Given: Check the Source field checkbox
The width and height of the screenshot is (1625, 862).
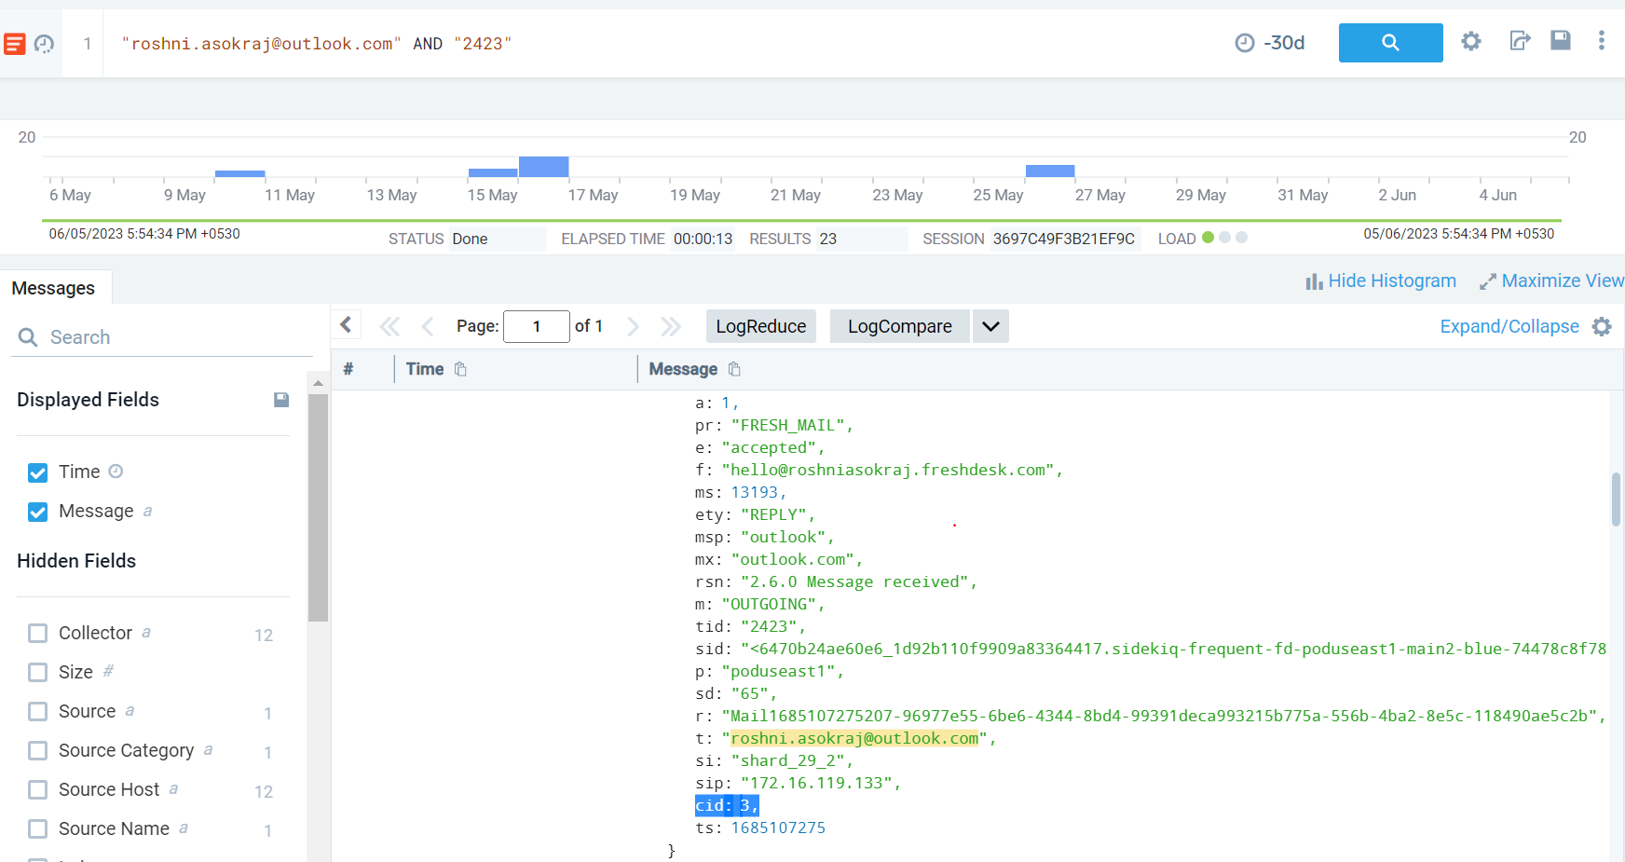Looking at the screenshot, I should [x=37, y=712].
